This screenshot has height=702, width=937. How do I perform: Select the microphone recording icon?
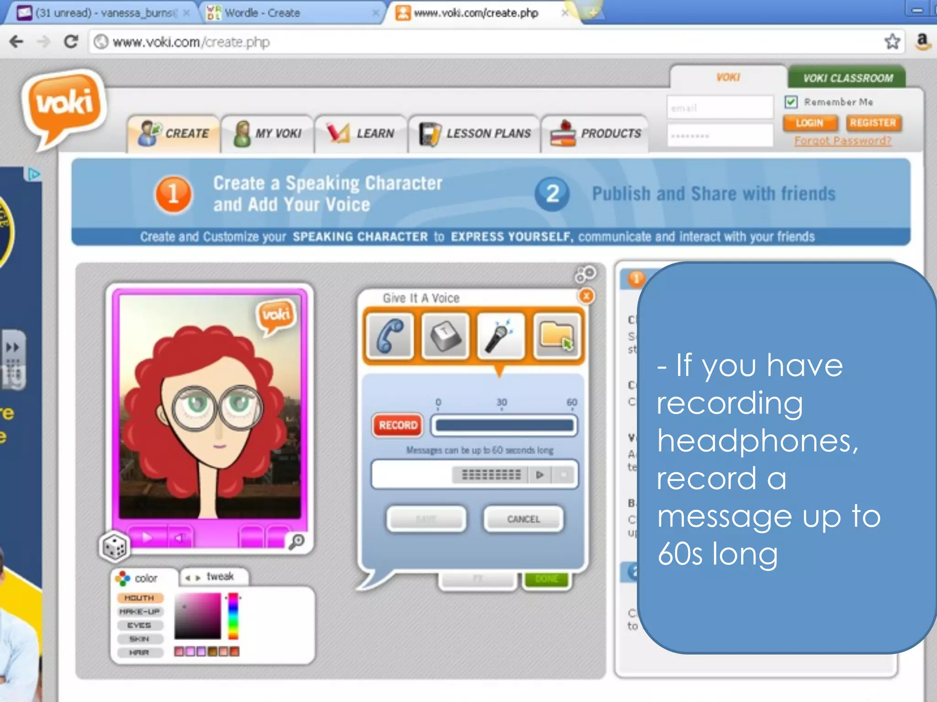pos(501,336)
